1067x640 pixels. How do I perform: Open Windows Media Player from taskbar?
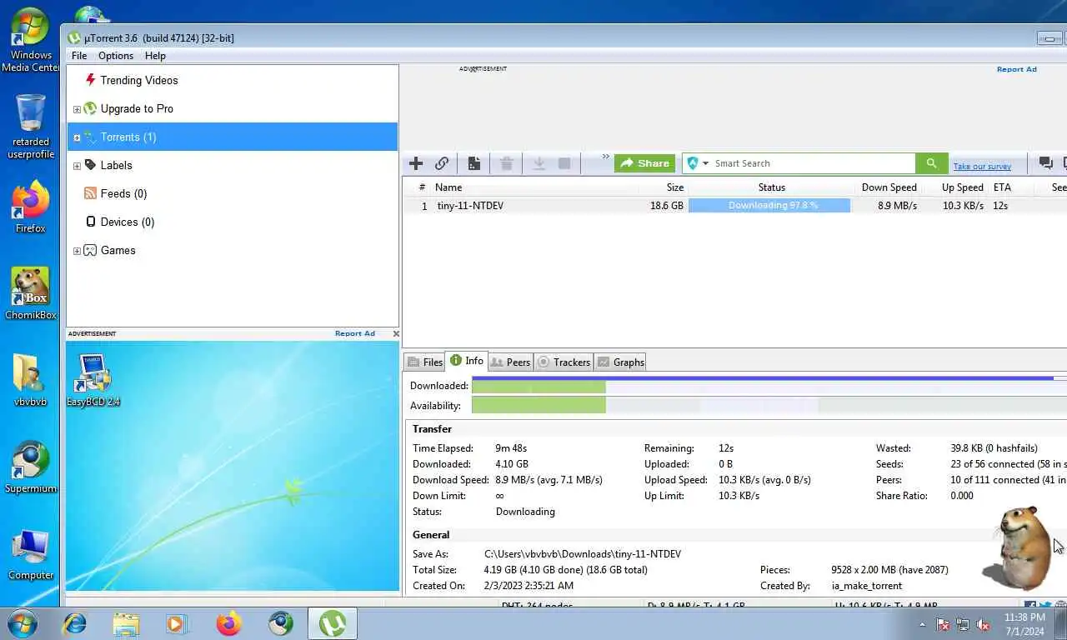tap(176, 623)
